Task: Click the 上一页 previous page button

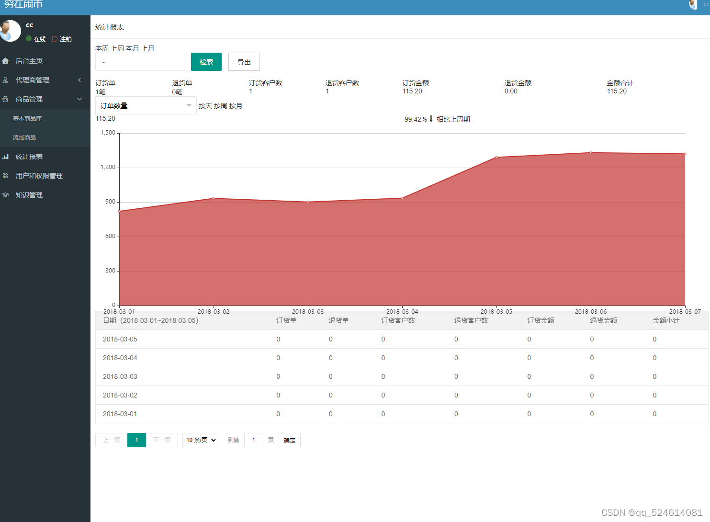Action: [112, 440]
